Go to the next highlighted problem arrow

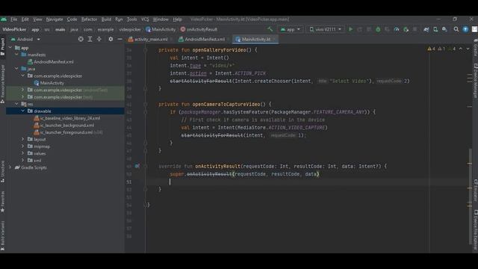(x=468, y=49)
